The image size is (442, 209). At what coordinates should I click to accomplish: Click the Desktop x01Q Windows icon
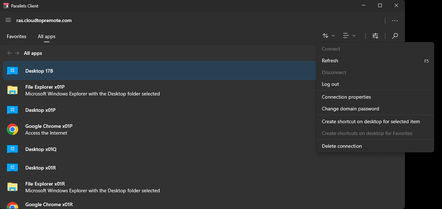(x=12, y=149)
